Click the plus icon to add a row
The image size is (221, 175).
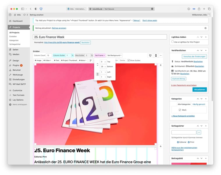pyautogui.click(x=161, y=65)
